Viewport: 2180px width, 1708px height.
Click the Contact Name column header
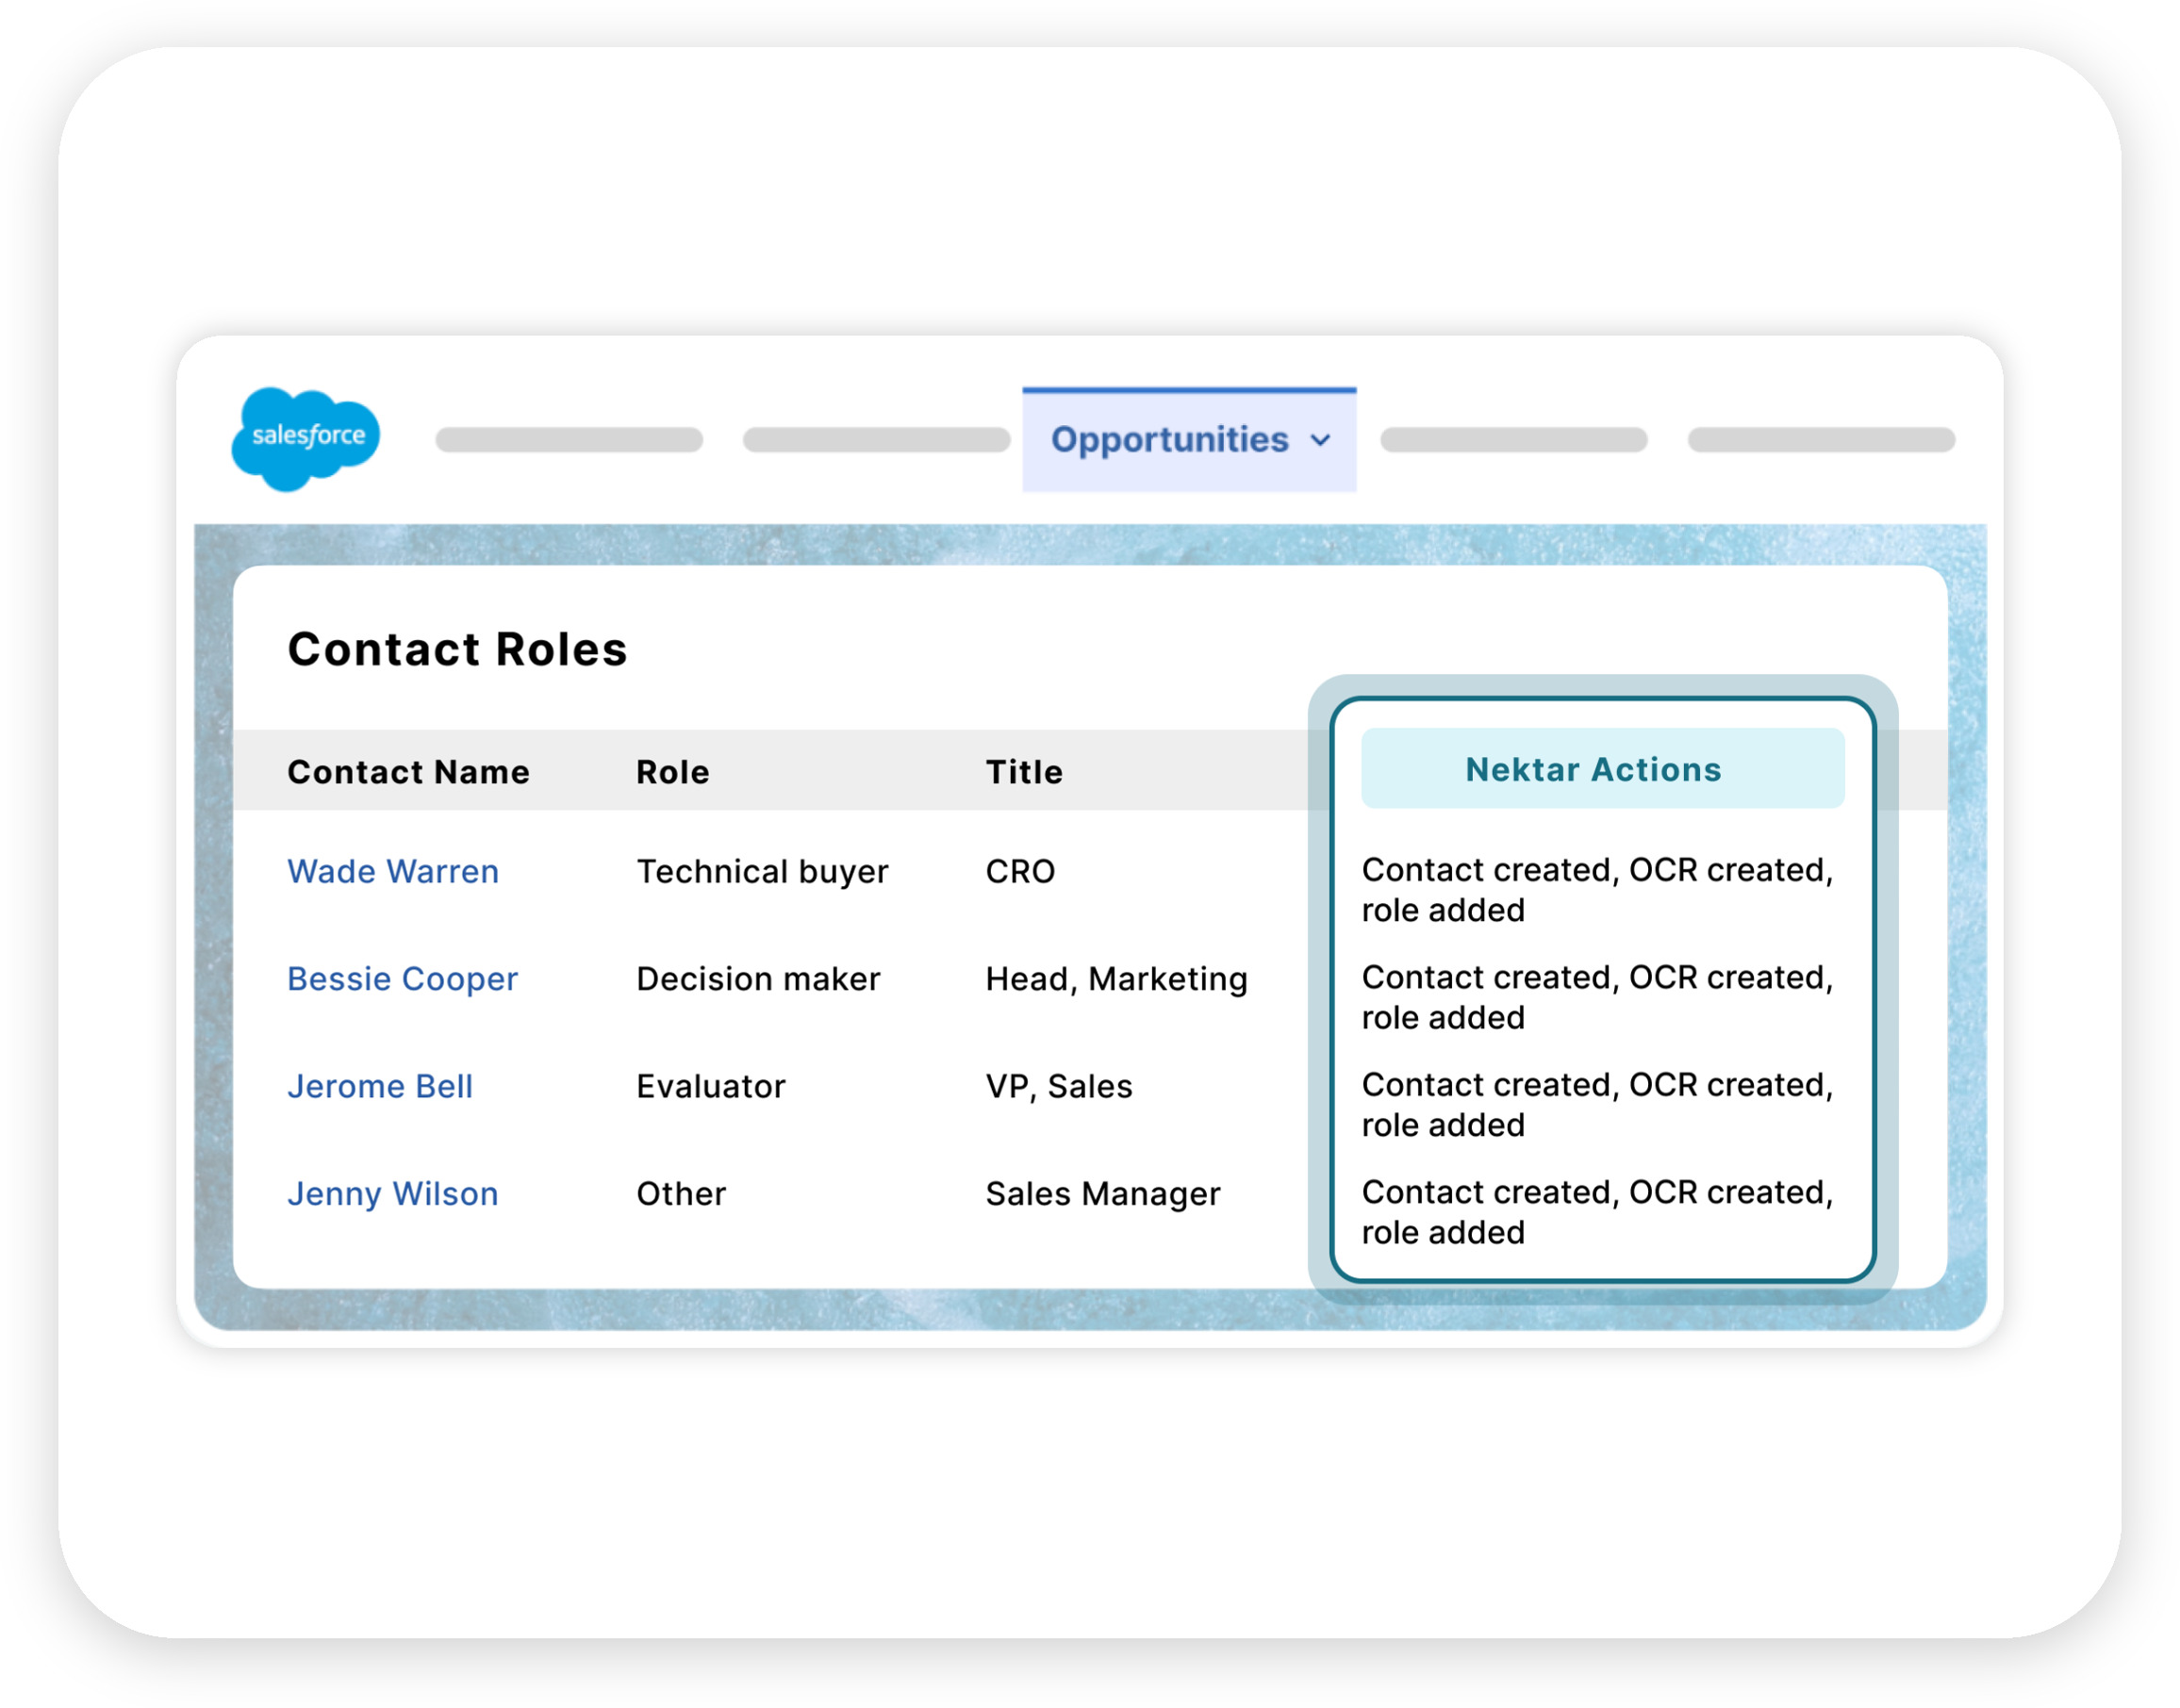tap(408, 772)
